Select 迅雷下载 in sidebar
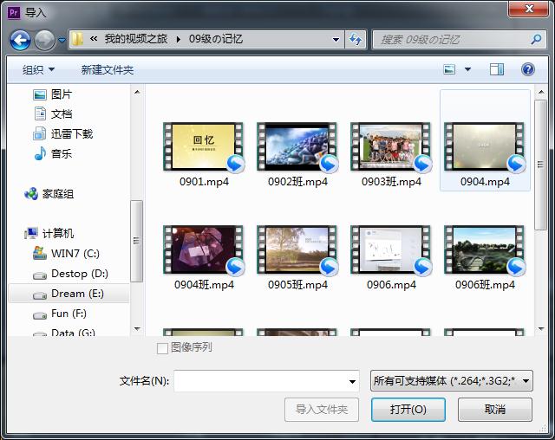555x440 pixels. pos(62,134)
